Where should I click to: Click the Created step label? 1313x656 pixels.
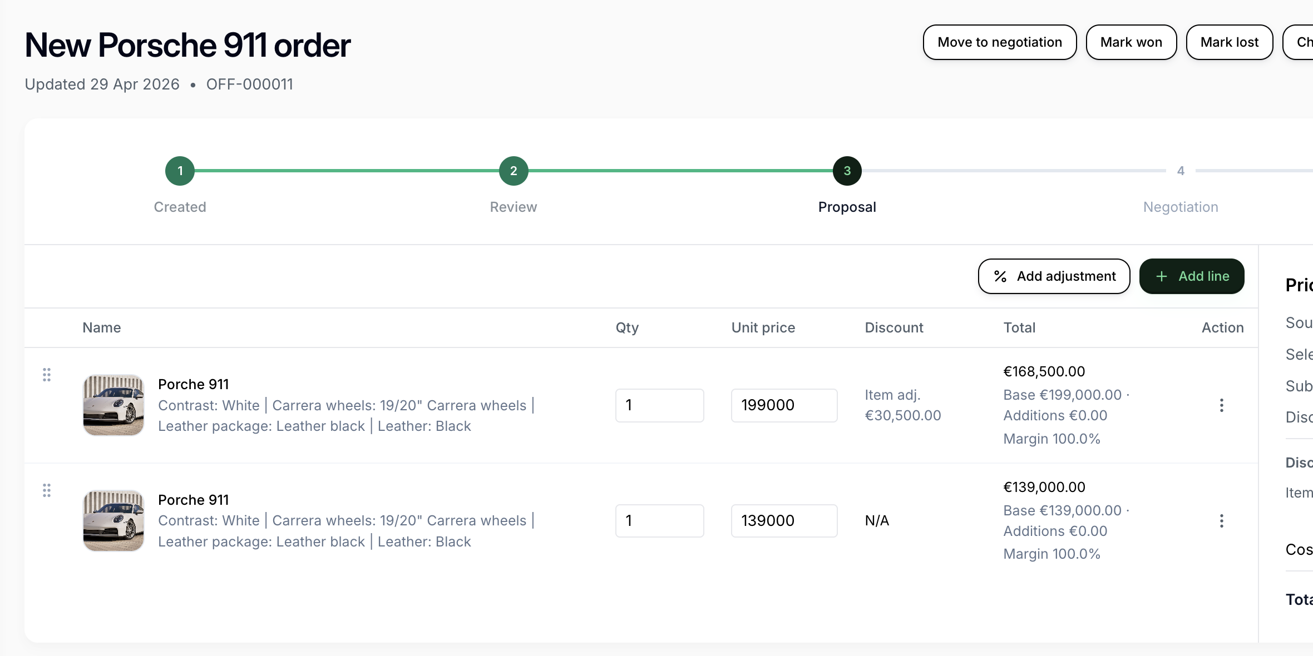point(180,207)
